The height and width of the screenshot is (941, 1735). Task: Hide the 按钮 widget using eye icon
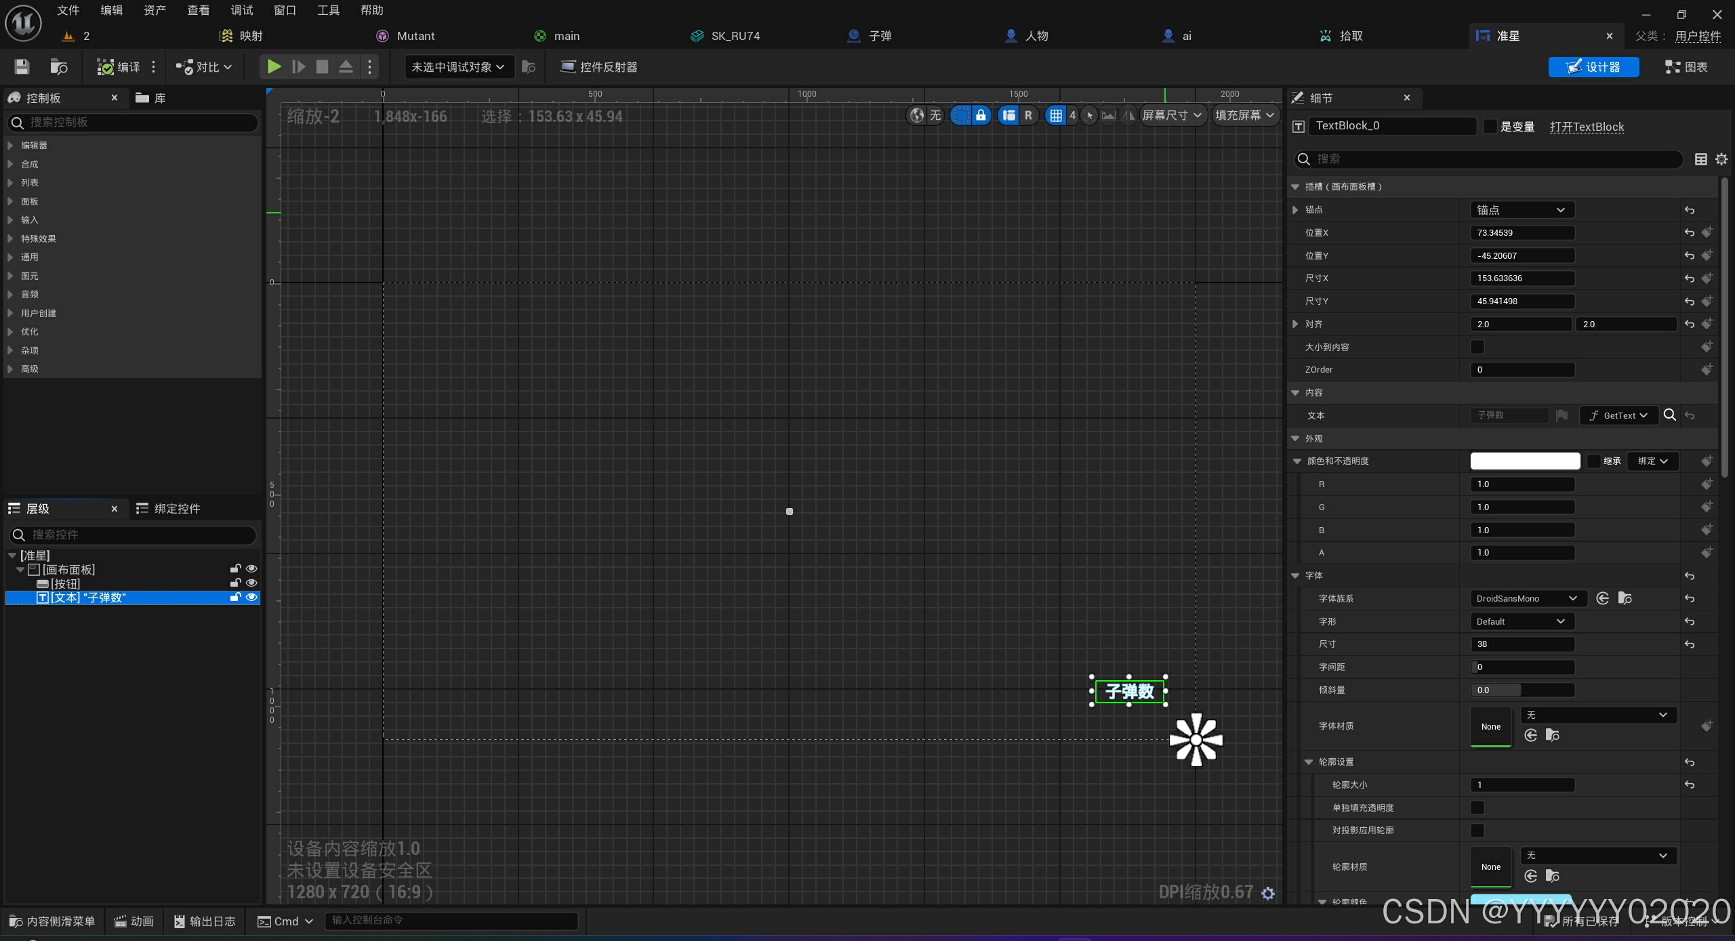point(251,583)
